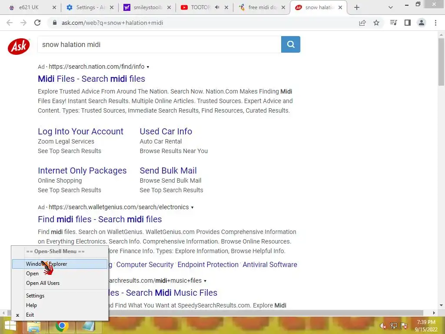Screen dimensions: 445x334
Task: Close the free midi tab
Action: [x=283, y=7]
